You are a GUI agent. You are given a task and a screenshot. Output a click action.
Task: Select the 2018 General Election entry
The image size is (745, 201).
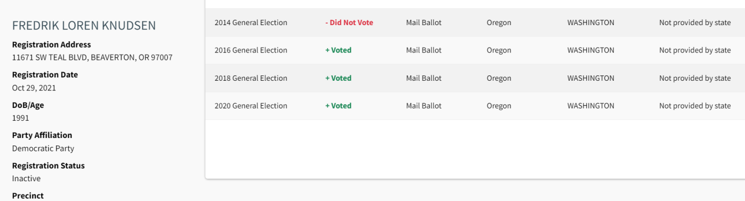point(251,78)
